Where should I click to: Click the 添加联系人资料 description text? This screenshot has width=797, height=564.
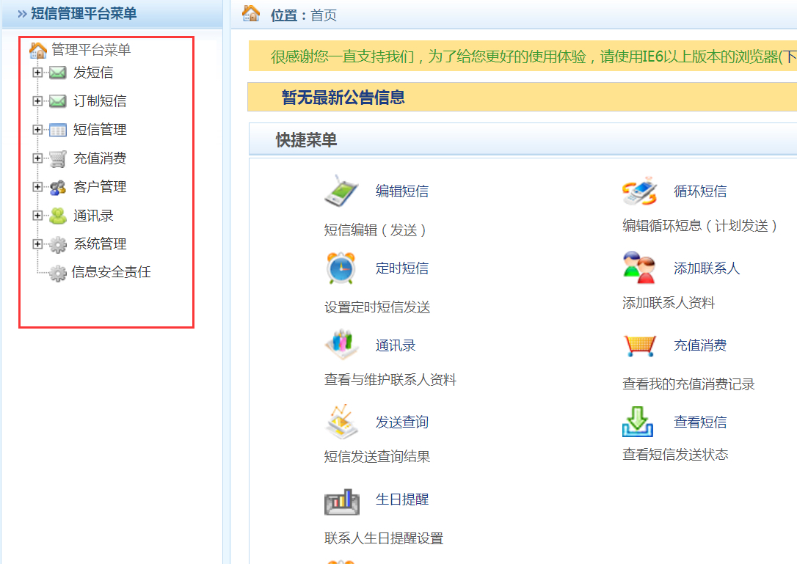click(x=669, y=304)
